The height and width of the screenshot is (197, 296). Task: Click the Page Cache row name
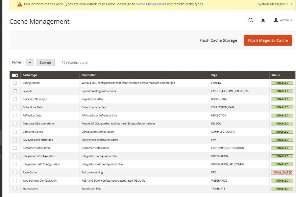click(30, 172)
